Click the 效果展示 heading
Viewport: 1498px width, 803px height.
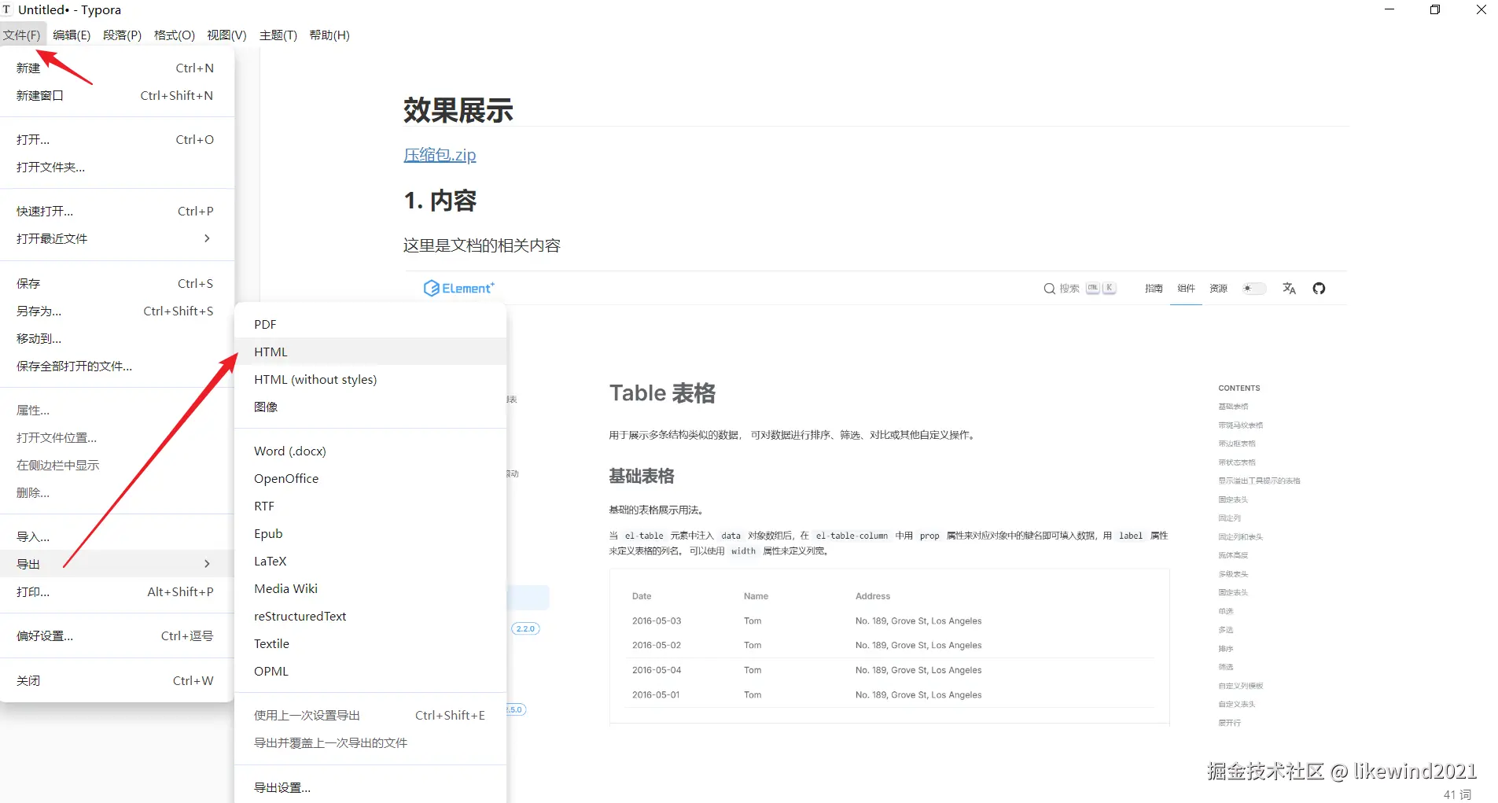click(458, 110)
